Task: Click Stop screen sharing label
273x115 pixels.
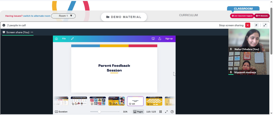Action: [231, 25]
